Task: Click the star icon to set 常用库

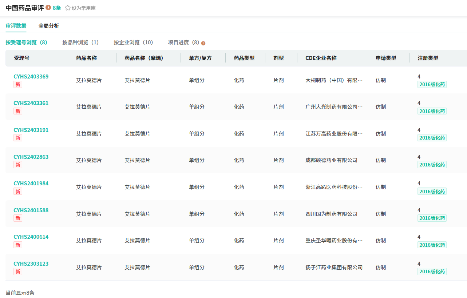Action: (68, 8)
